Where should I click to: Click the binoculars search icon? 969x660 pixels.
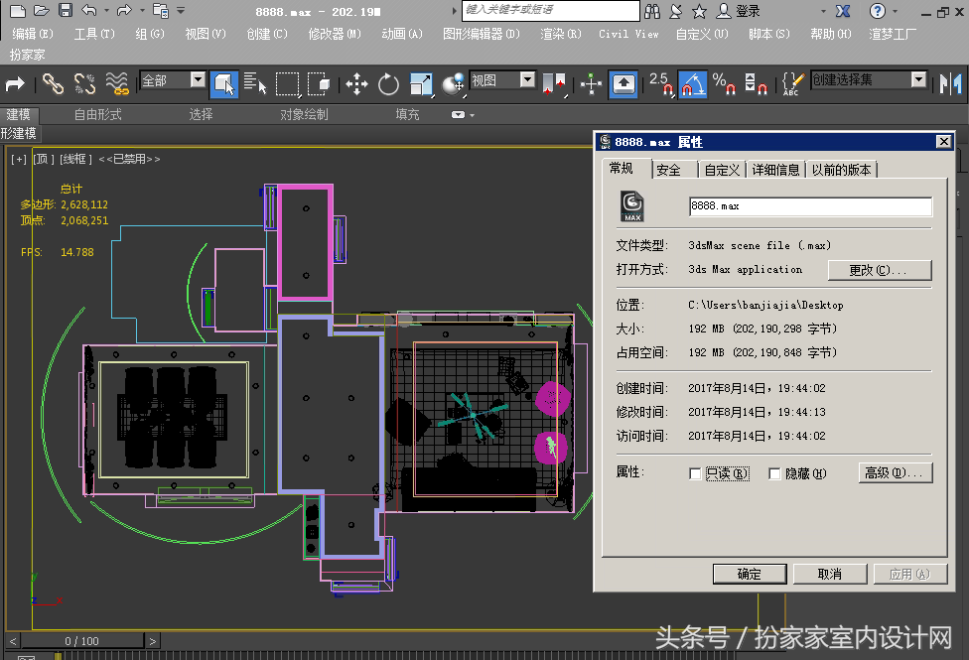(652, 11)
